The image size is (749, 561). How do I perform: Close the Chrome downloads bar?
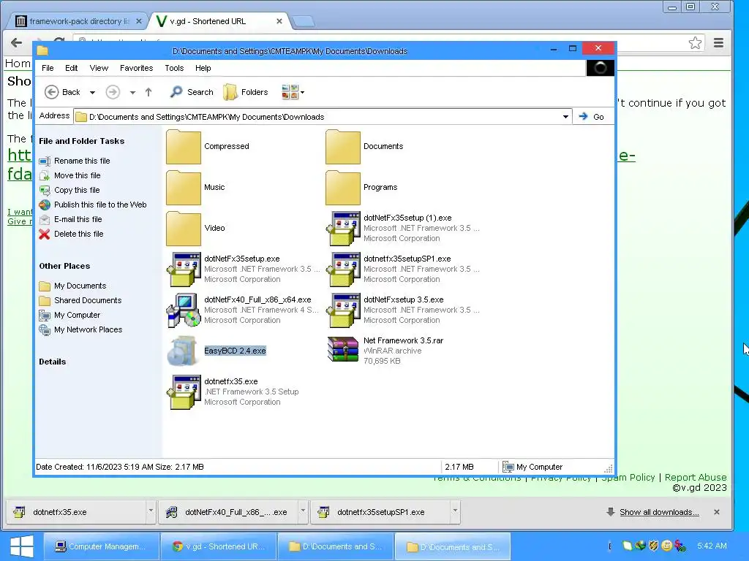[717, 512]
